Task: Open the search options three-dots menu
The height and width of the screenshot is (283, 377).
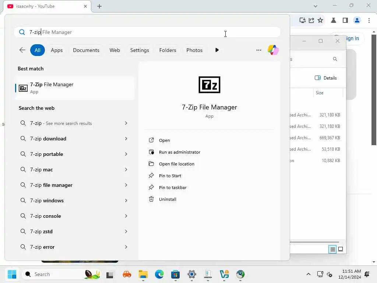Action: [259, 50]
